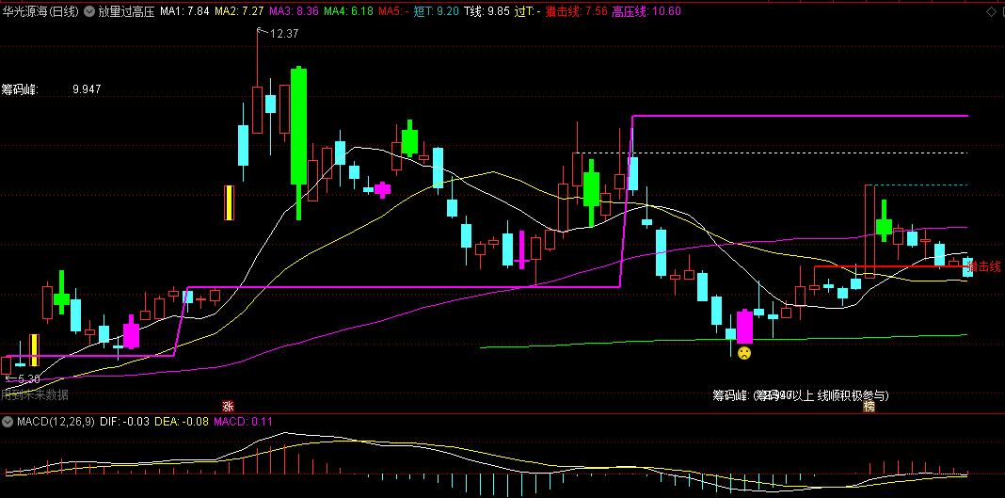
Task: Select the MA3: 8.36 value
Action: (x=294, y=11)
